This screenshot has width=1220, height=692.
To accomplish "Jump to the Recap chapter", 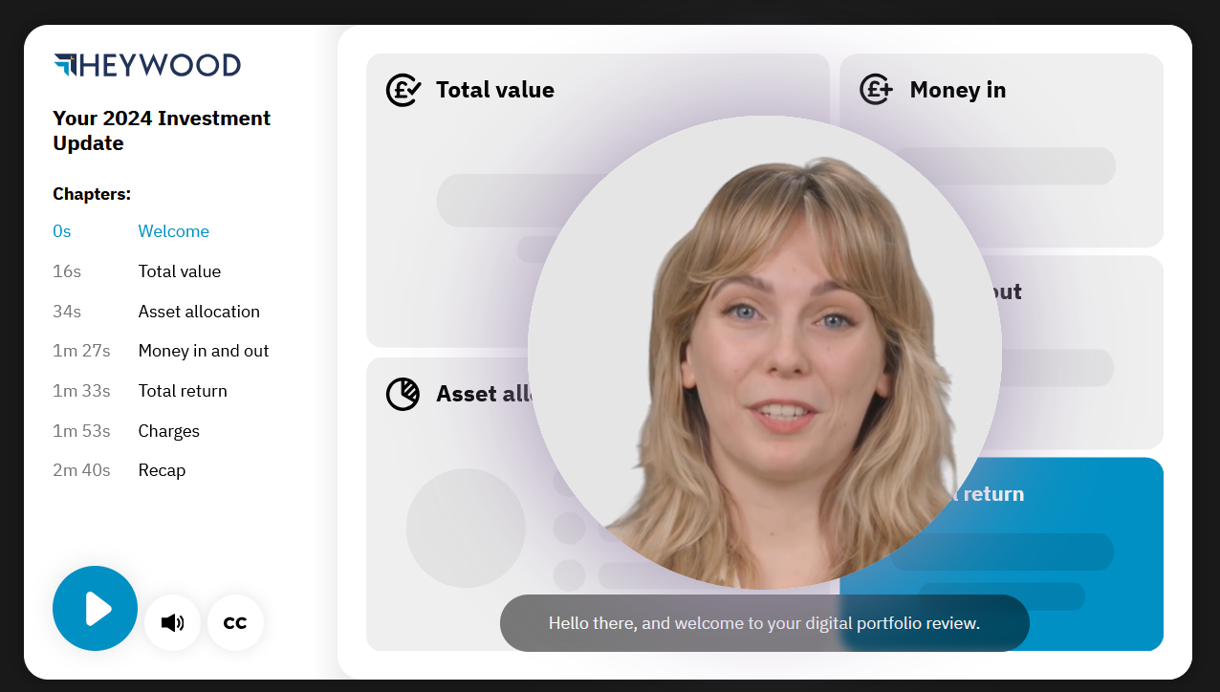I will tap(162, 470).
